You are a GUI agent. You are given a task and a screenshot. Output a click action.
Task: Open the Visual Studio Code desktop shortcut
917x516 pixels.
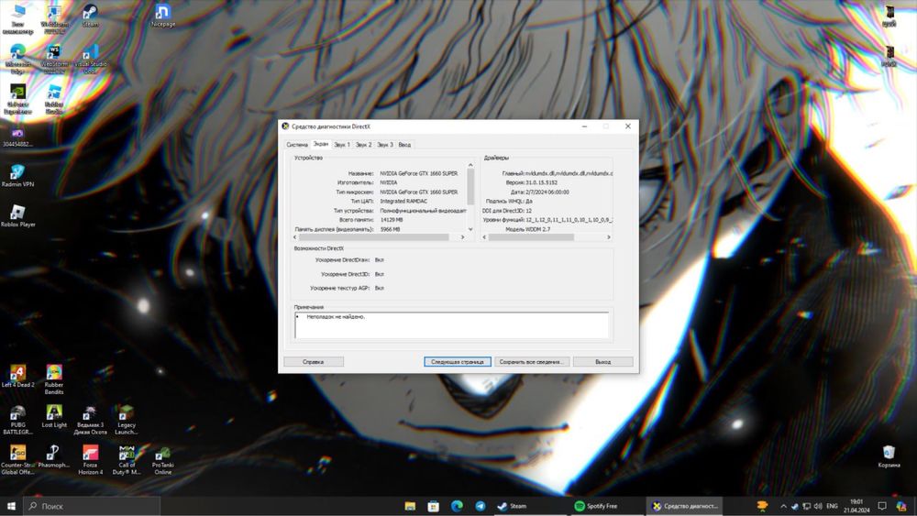[90, 59]
